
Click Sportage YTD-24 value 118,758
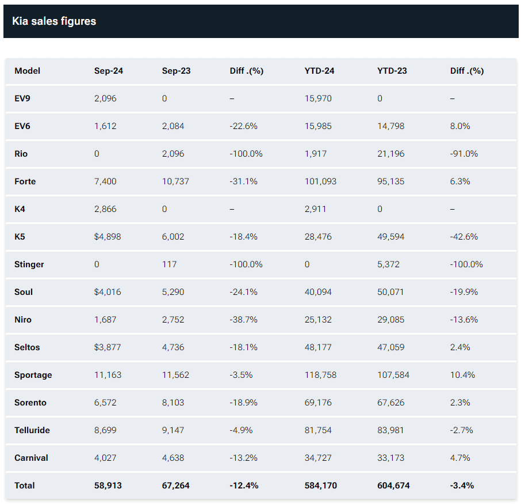click(320, 375)
